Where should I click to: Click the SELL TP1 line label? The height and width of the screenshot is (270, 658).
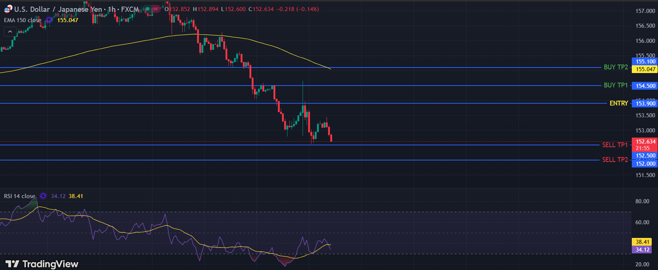(615, 145)
